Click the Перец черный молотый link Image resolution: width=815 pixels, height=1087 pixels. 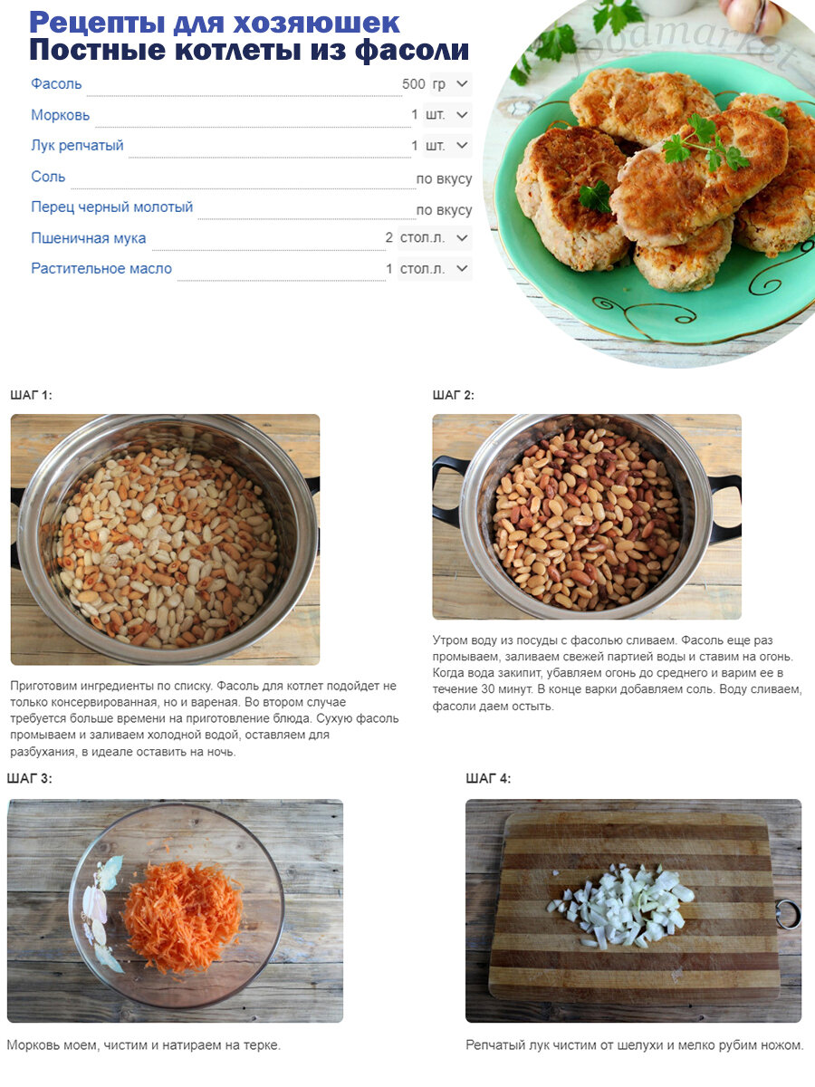pos(112,207)
